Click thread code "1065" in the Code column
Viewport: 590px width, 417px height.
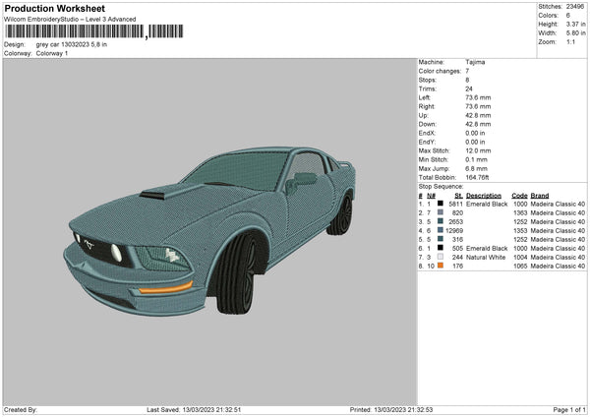pyautogui.click(x=520, y=267)
